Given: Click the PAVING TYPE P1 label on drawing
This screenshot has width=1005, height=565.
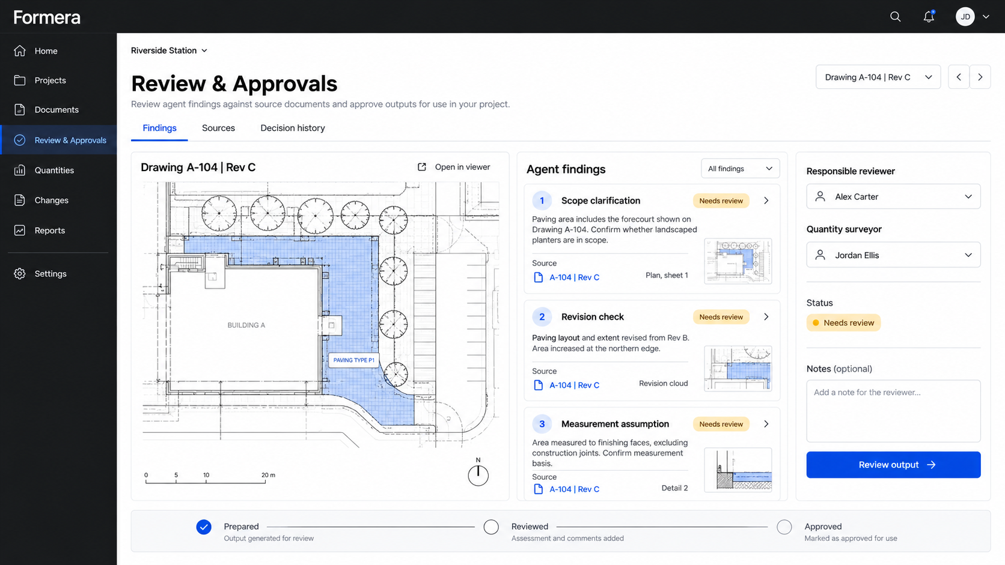Looking at the screenshot, I should [353, 360].
